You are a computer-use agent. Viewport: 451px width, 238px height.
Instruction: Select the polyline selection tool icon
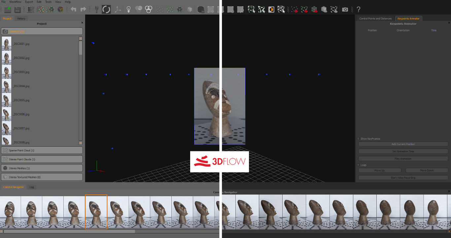[261, 10]
